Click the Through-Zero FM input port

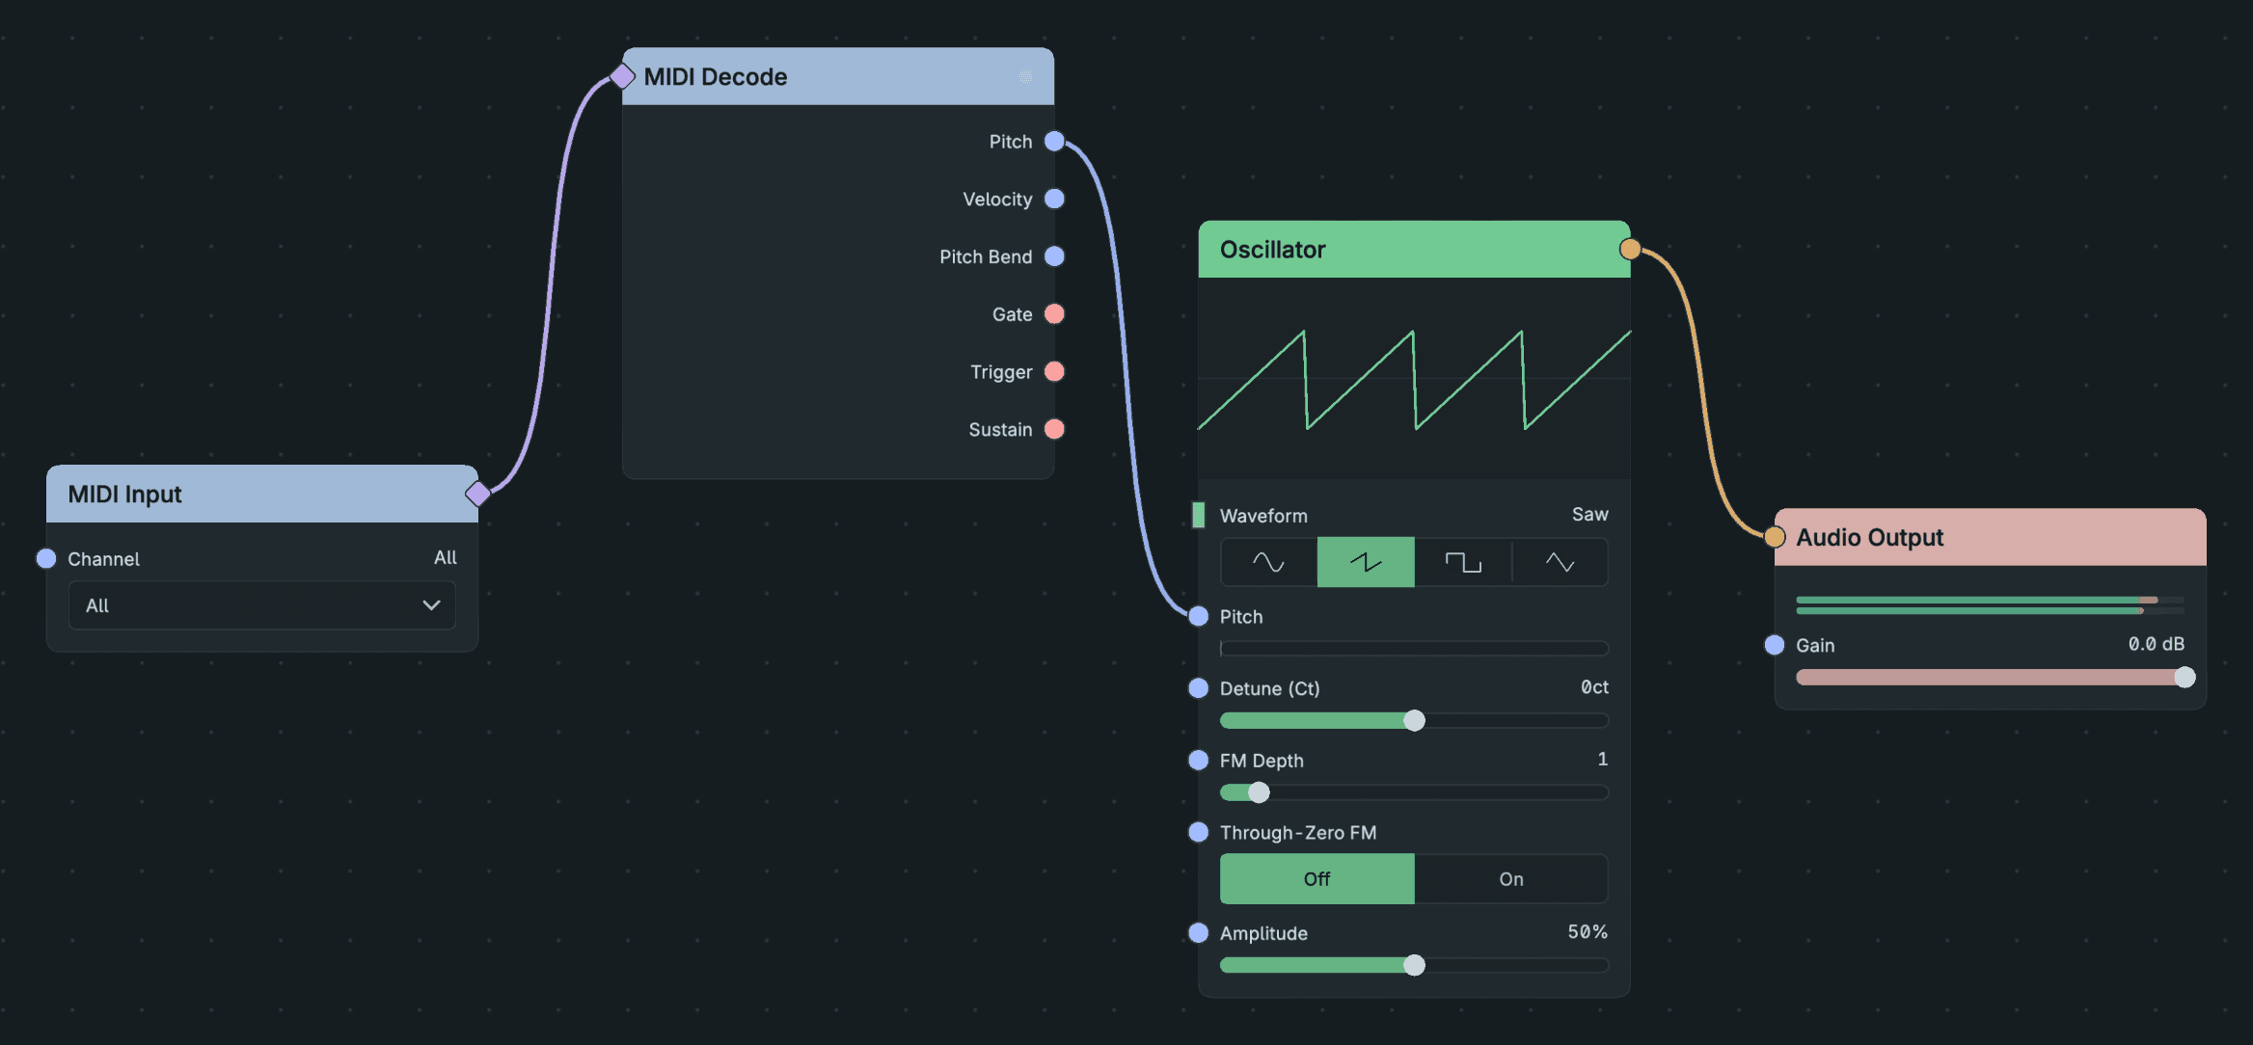coord(1198,832)
